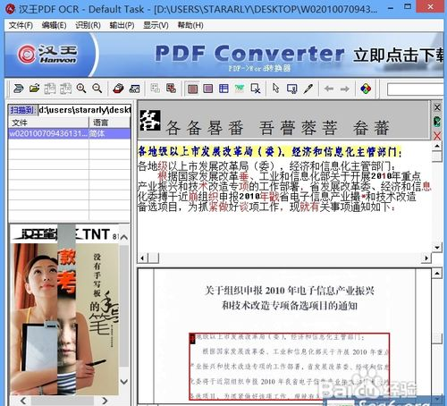The image size is (447, 406).
Task: Click the 简体 language cell
Action: pyautogui.click(x=110, y=133)
